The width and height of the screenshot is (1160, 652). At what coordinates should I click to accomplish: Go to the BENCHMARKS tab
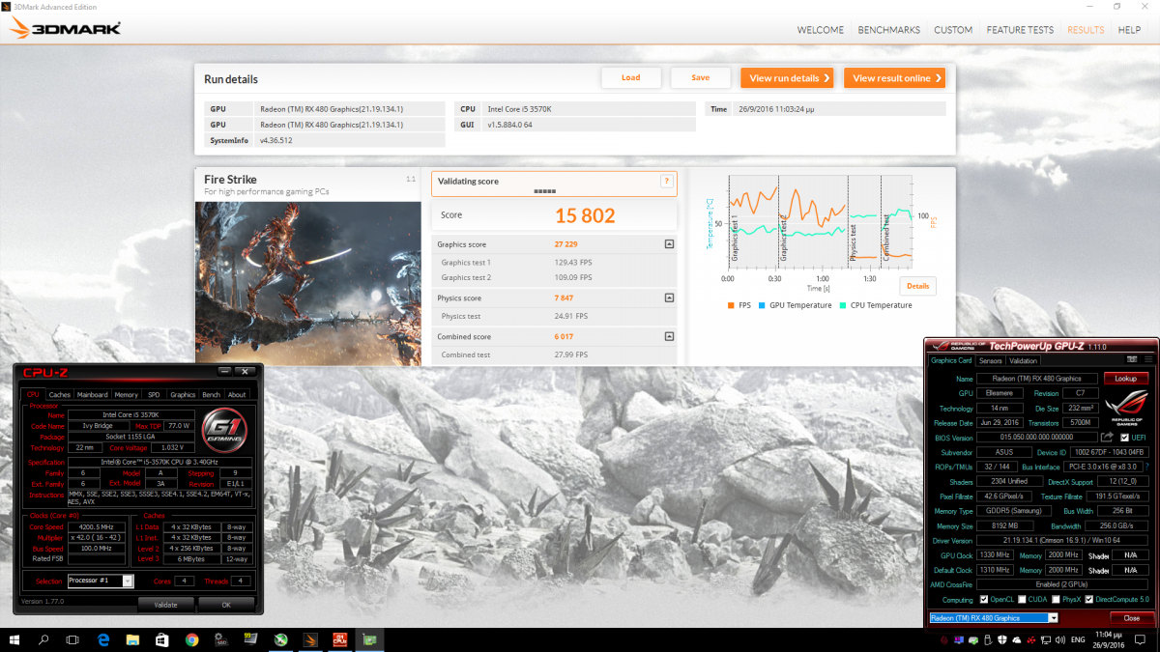[x=889, y=30]
